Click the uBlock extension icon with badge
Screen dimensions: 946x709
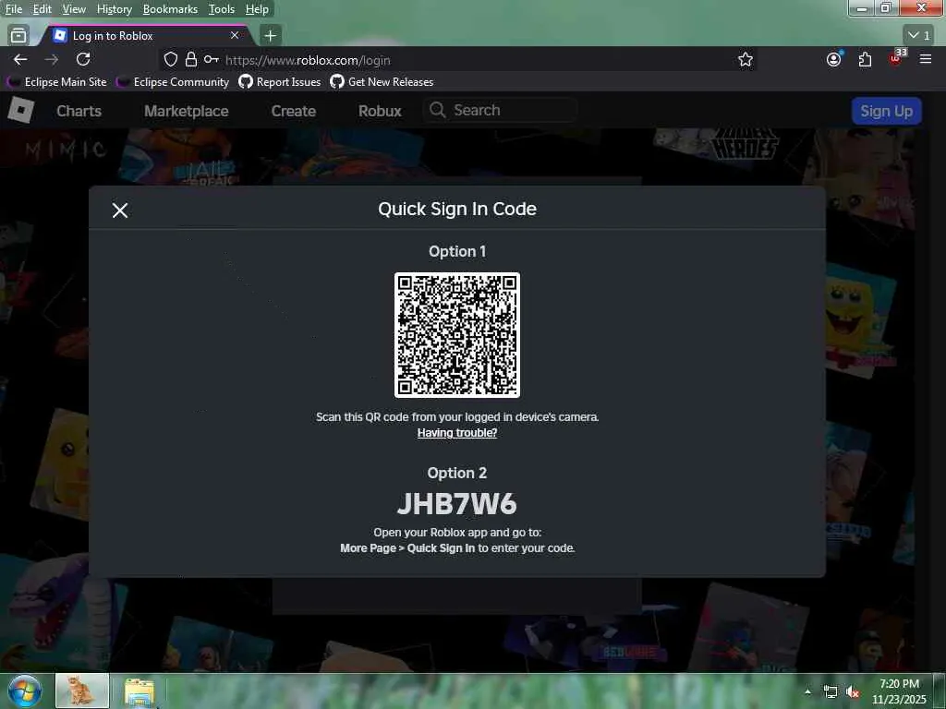click(x=896, y=58)
